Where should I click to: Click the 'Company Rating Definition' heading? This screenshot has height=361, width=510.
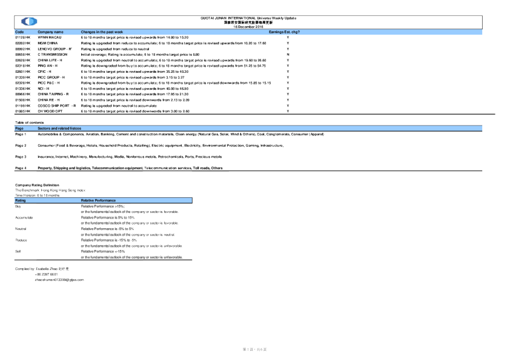(x=37, y=184)
